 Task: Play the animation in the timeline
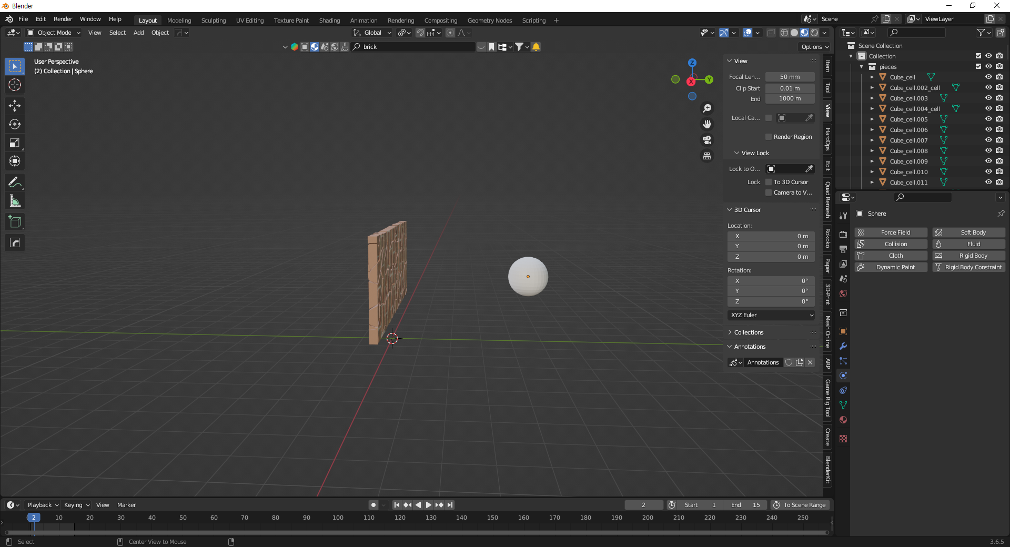pyautogui.click(x=428, y=505)
